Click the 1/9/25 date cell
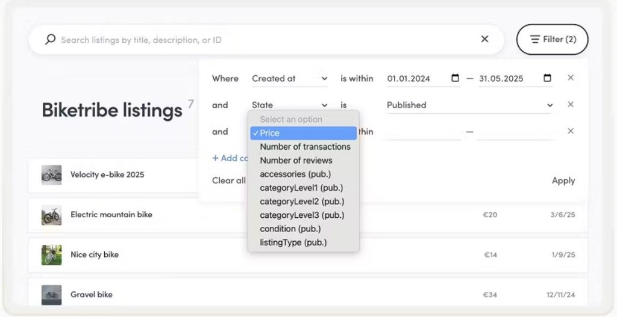The image size is (617, 317). click(563, 255)
